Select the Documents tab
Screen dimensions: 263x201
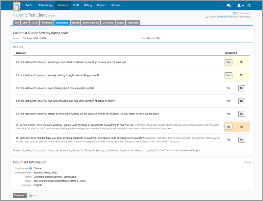62,23
